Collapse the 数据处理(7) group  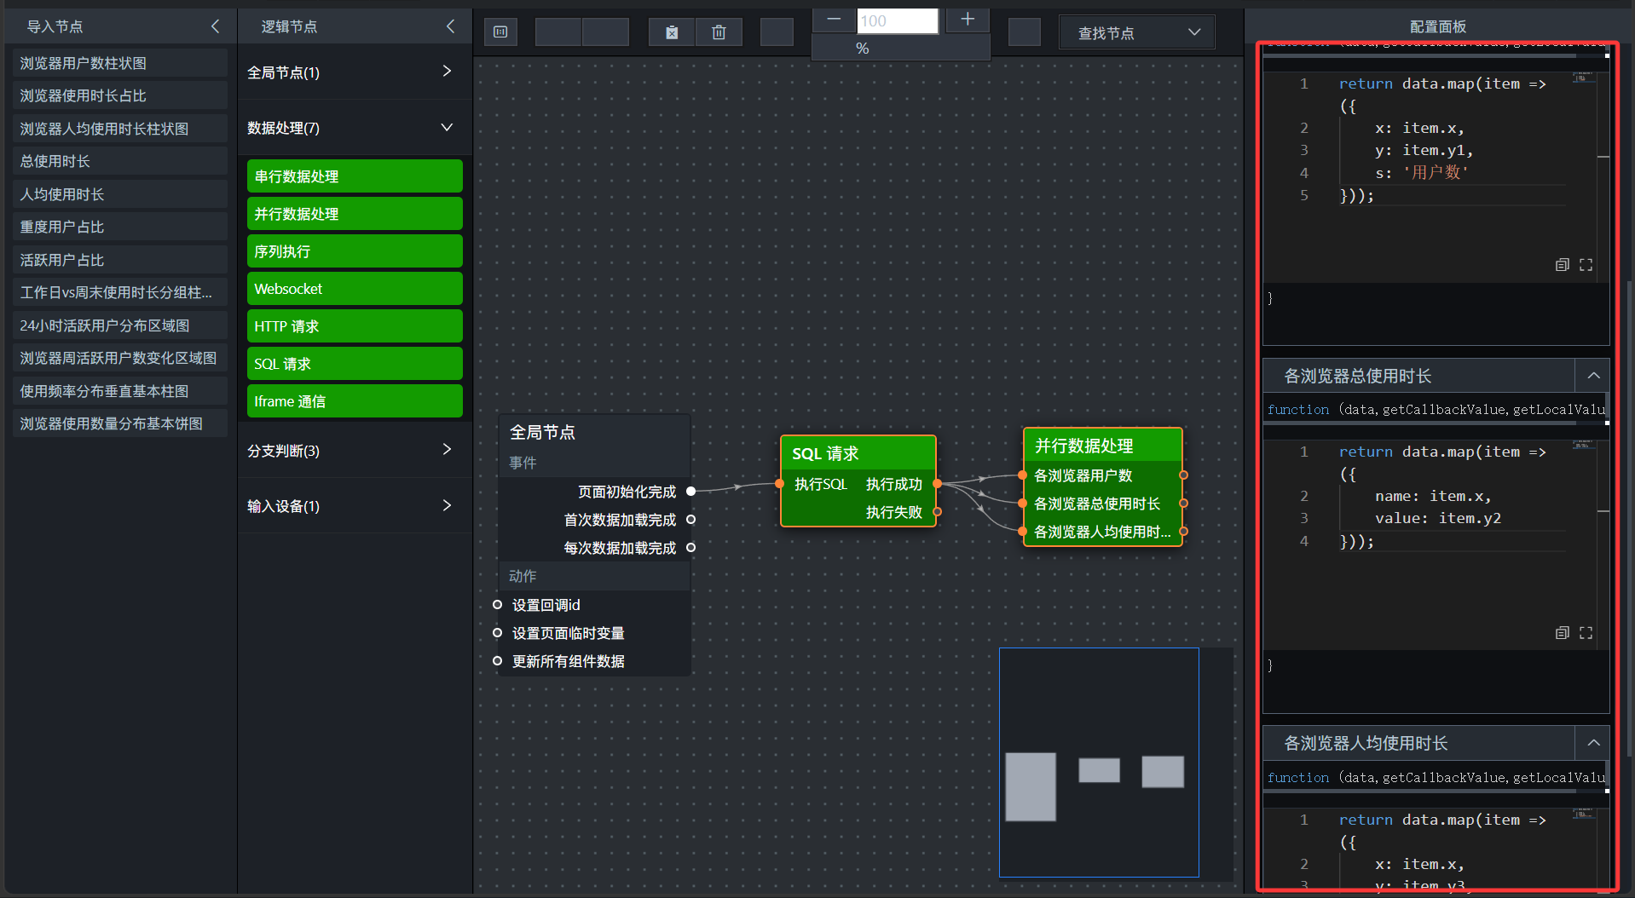(x=355, y=128)
